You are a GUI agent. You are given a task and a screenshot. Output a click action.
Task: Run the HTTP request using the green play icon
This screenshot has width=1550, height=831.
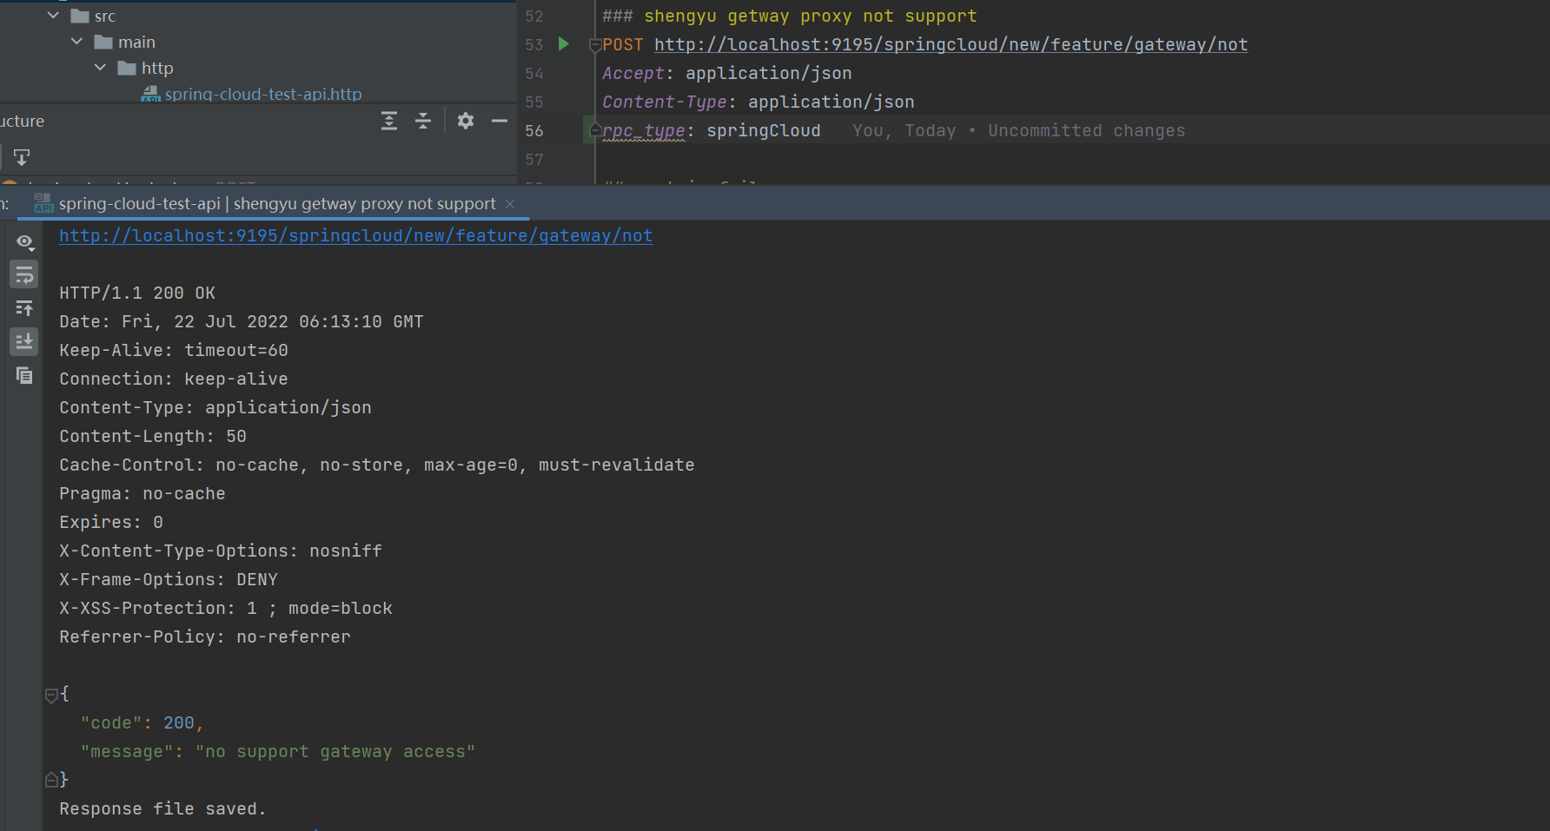tap(564, 44)
